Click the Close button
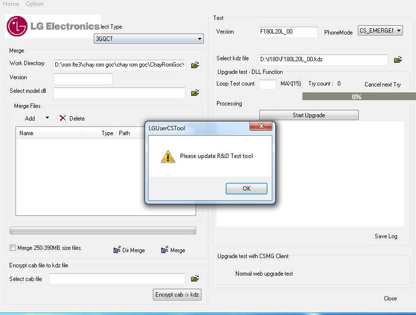This screenshot has height=315, width=416. tap(390, 298)
